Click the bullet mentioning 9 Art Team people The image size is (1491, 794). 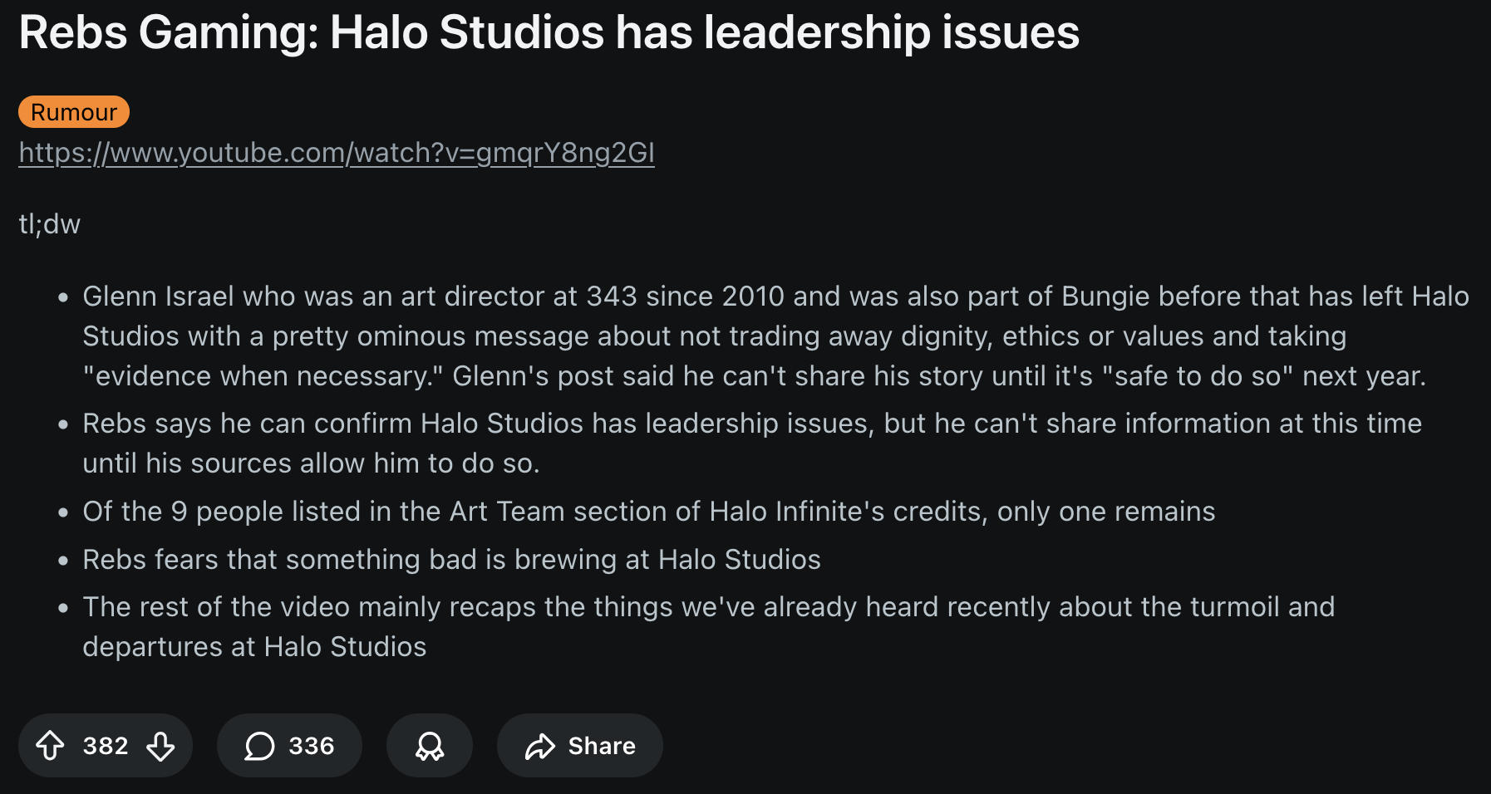click(x=648, y=512)
